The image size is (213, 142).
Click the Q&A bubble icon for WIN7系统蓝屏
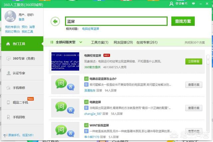click(65, 130)
